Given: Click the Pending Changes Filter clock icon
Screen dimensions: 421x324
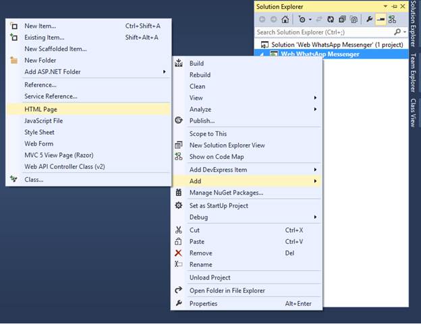Looking at the screenshot, I should coord(302,20).
